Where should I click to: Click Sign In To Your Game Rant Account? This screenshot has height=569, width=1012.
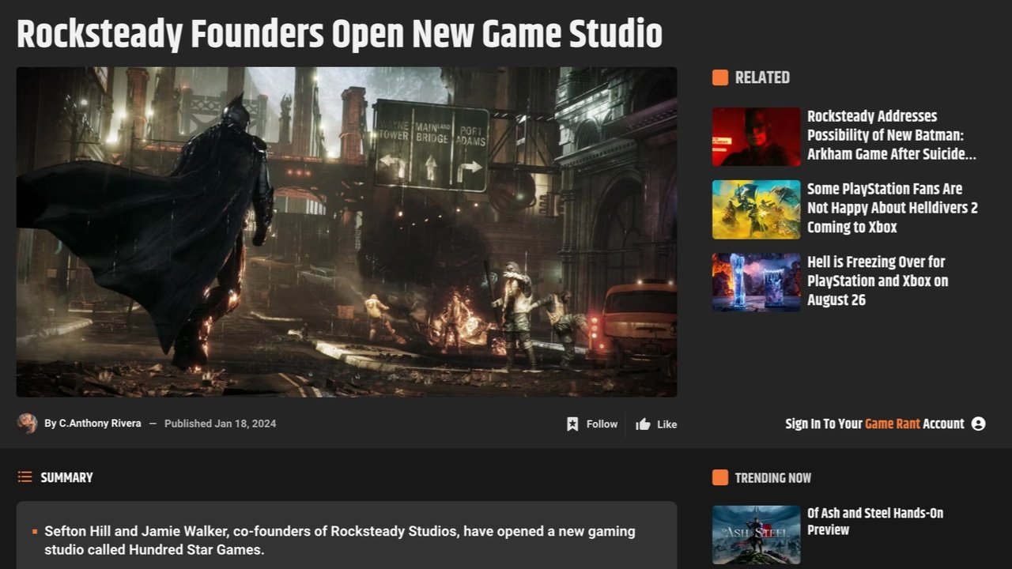(874, 424)
